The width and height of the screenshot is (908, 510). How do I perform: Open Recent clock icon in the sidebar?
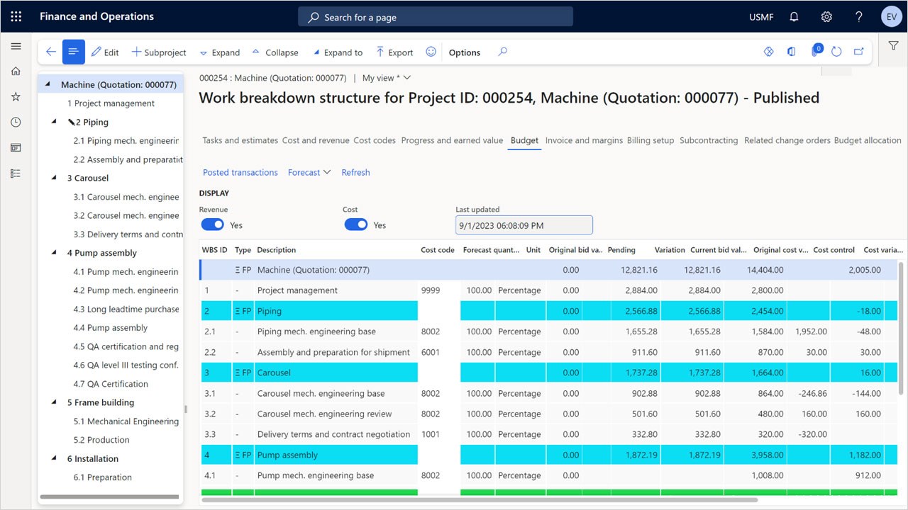16,122
